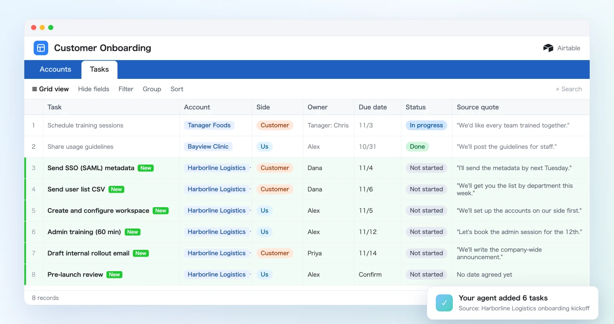Switch to the Accounts tab
Viewport: 614px width, 324px height.
tap(55, 69)
